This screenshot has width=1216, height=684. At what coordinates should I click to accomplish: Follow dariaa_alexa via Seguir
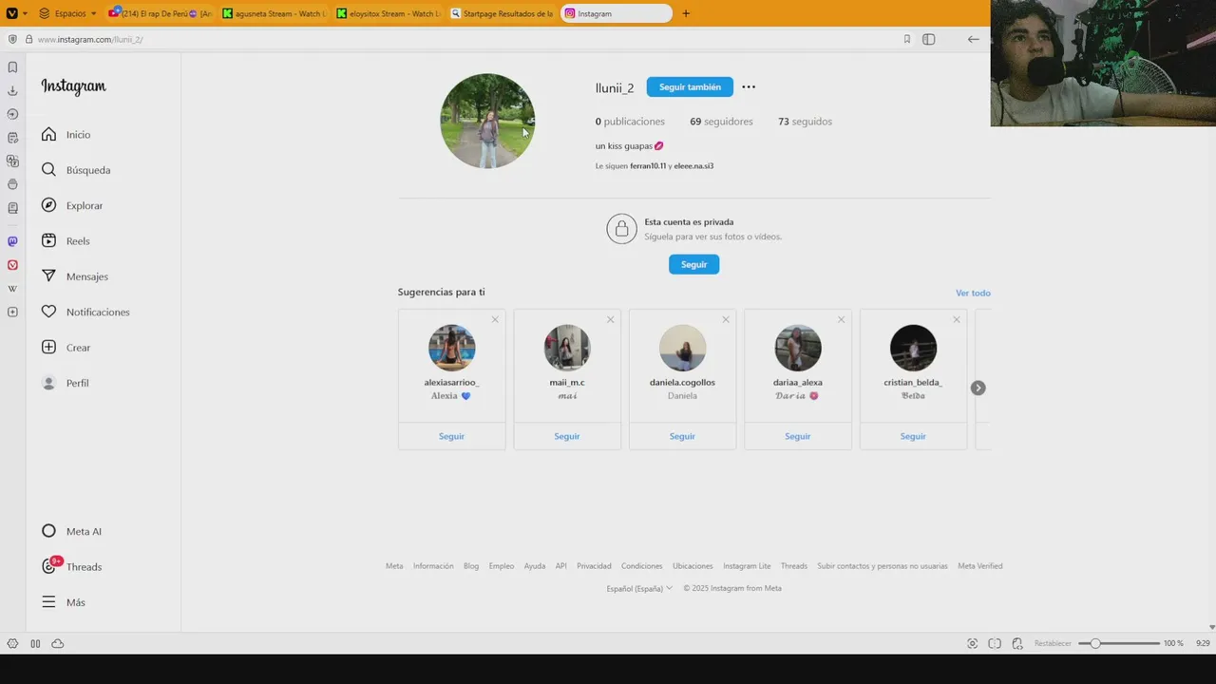(798, 436)
